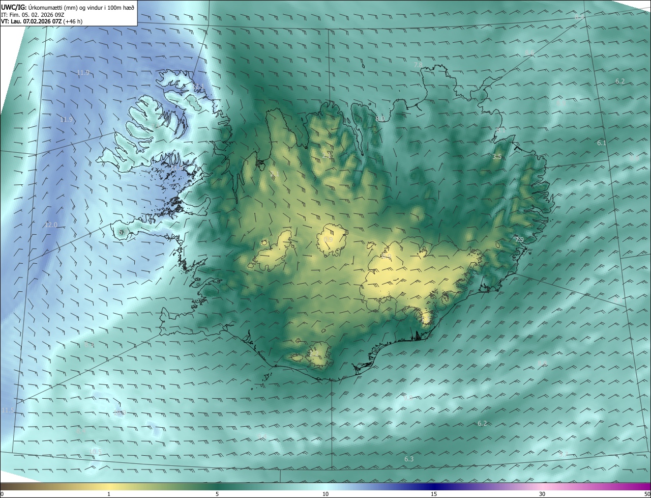Click the "6.2" value above the "6.1" label
Image resolution: width=651 pixels, height=498 pixels.
tap(620, 81)
